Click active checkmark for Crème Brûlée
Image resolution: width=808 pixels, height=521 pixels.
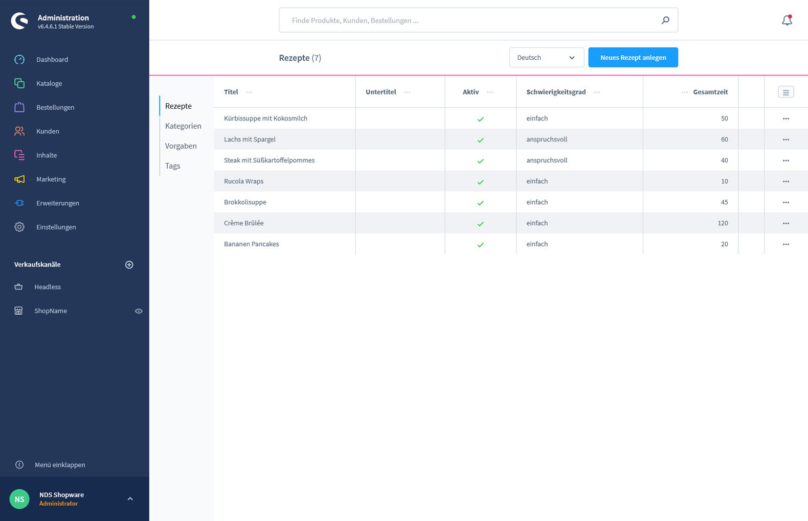click(x=480, y=224)
